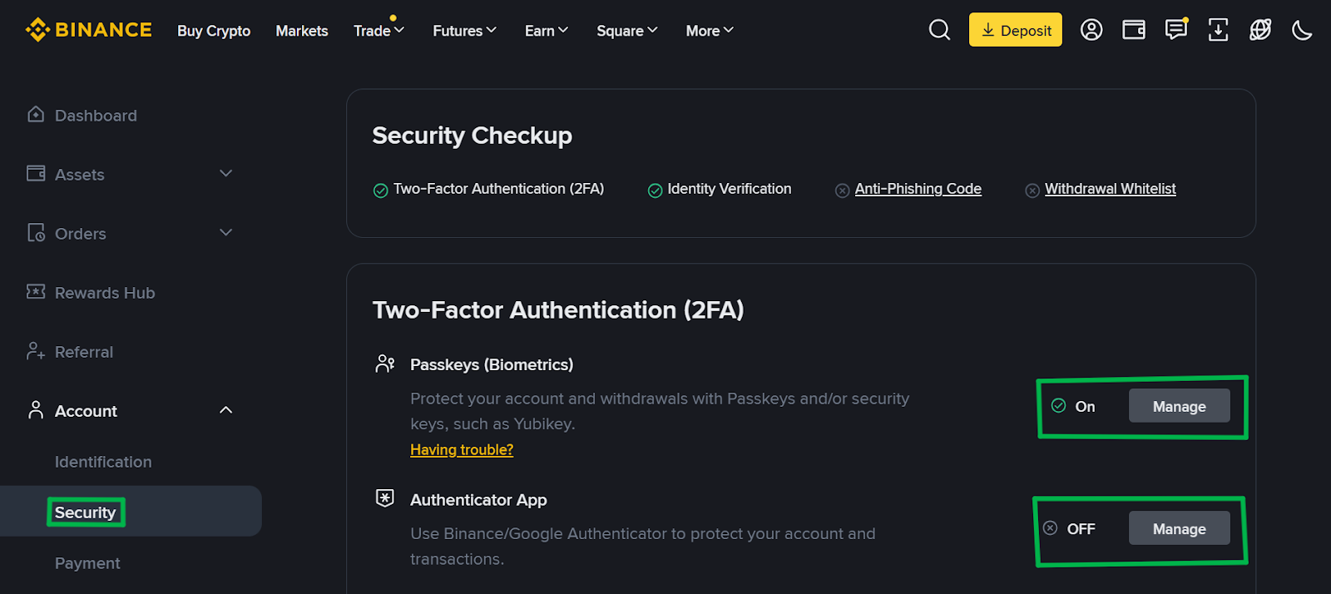The height and width of the screenshot is (594, 1331).
Task: Open the wallet icon in header
Action: point(1133,29)
